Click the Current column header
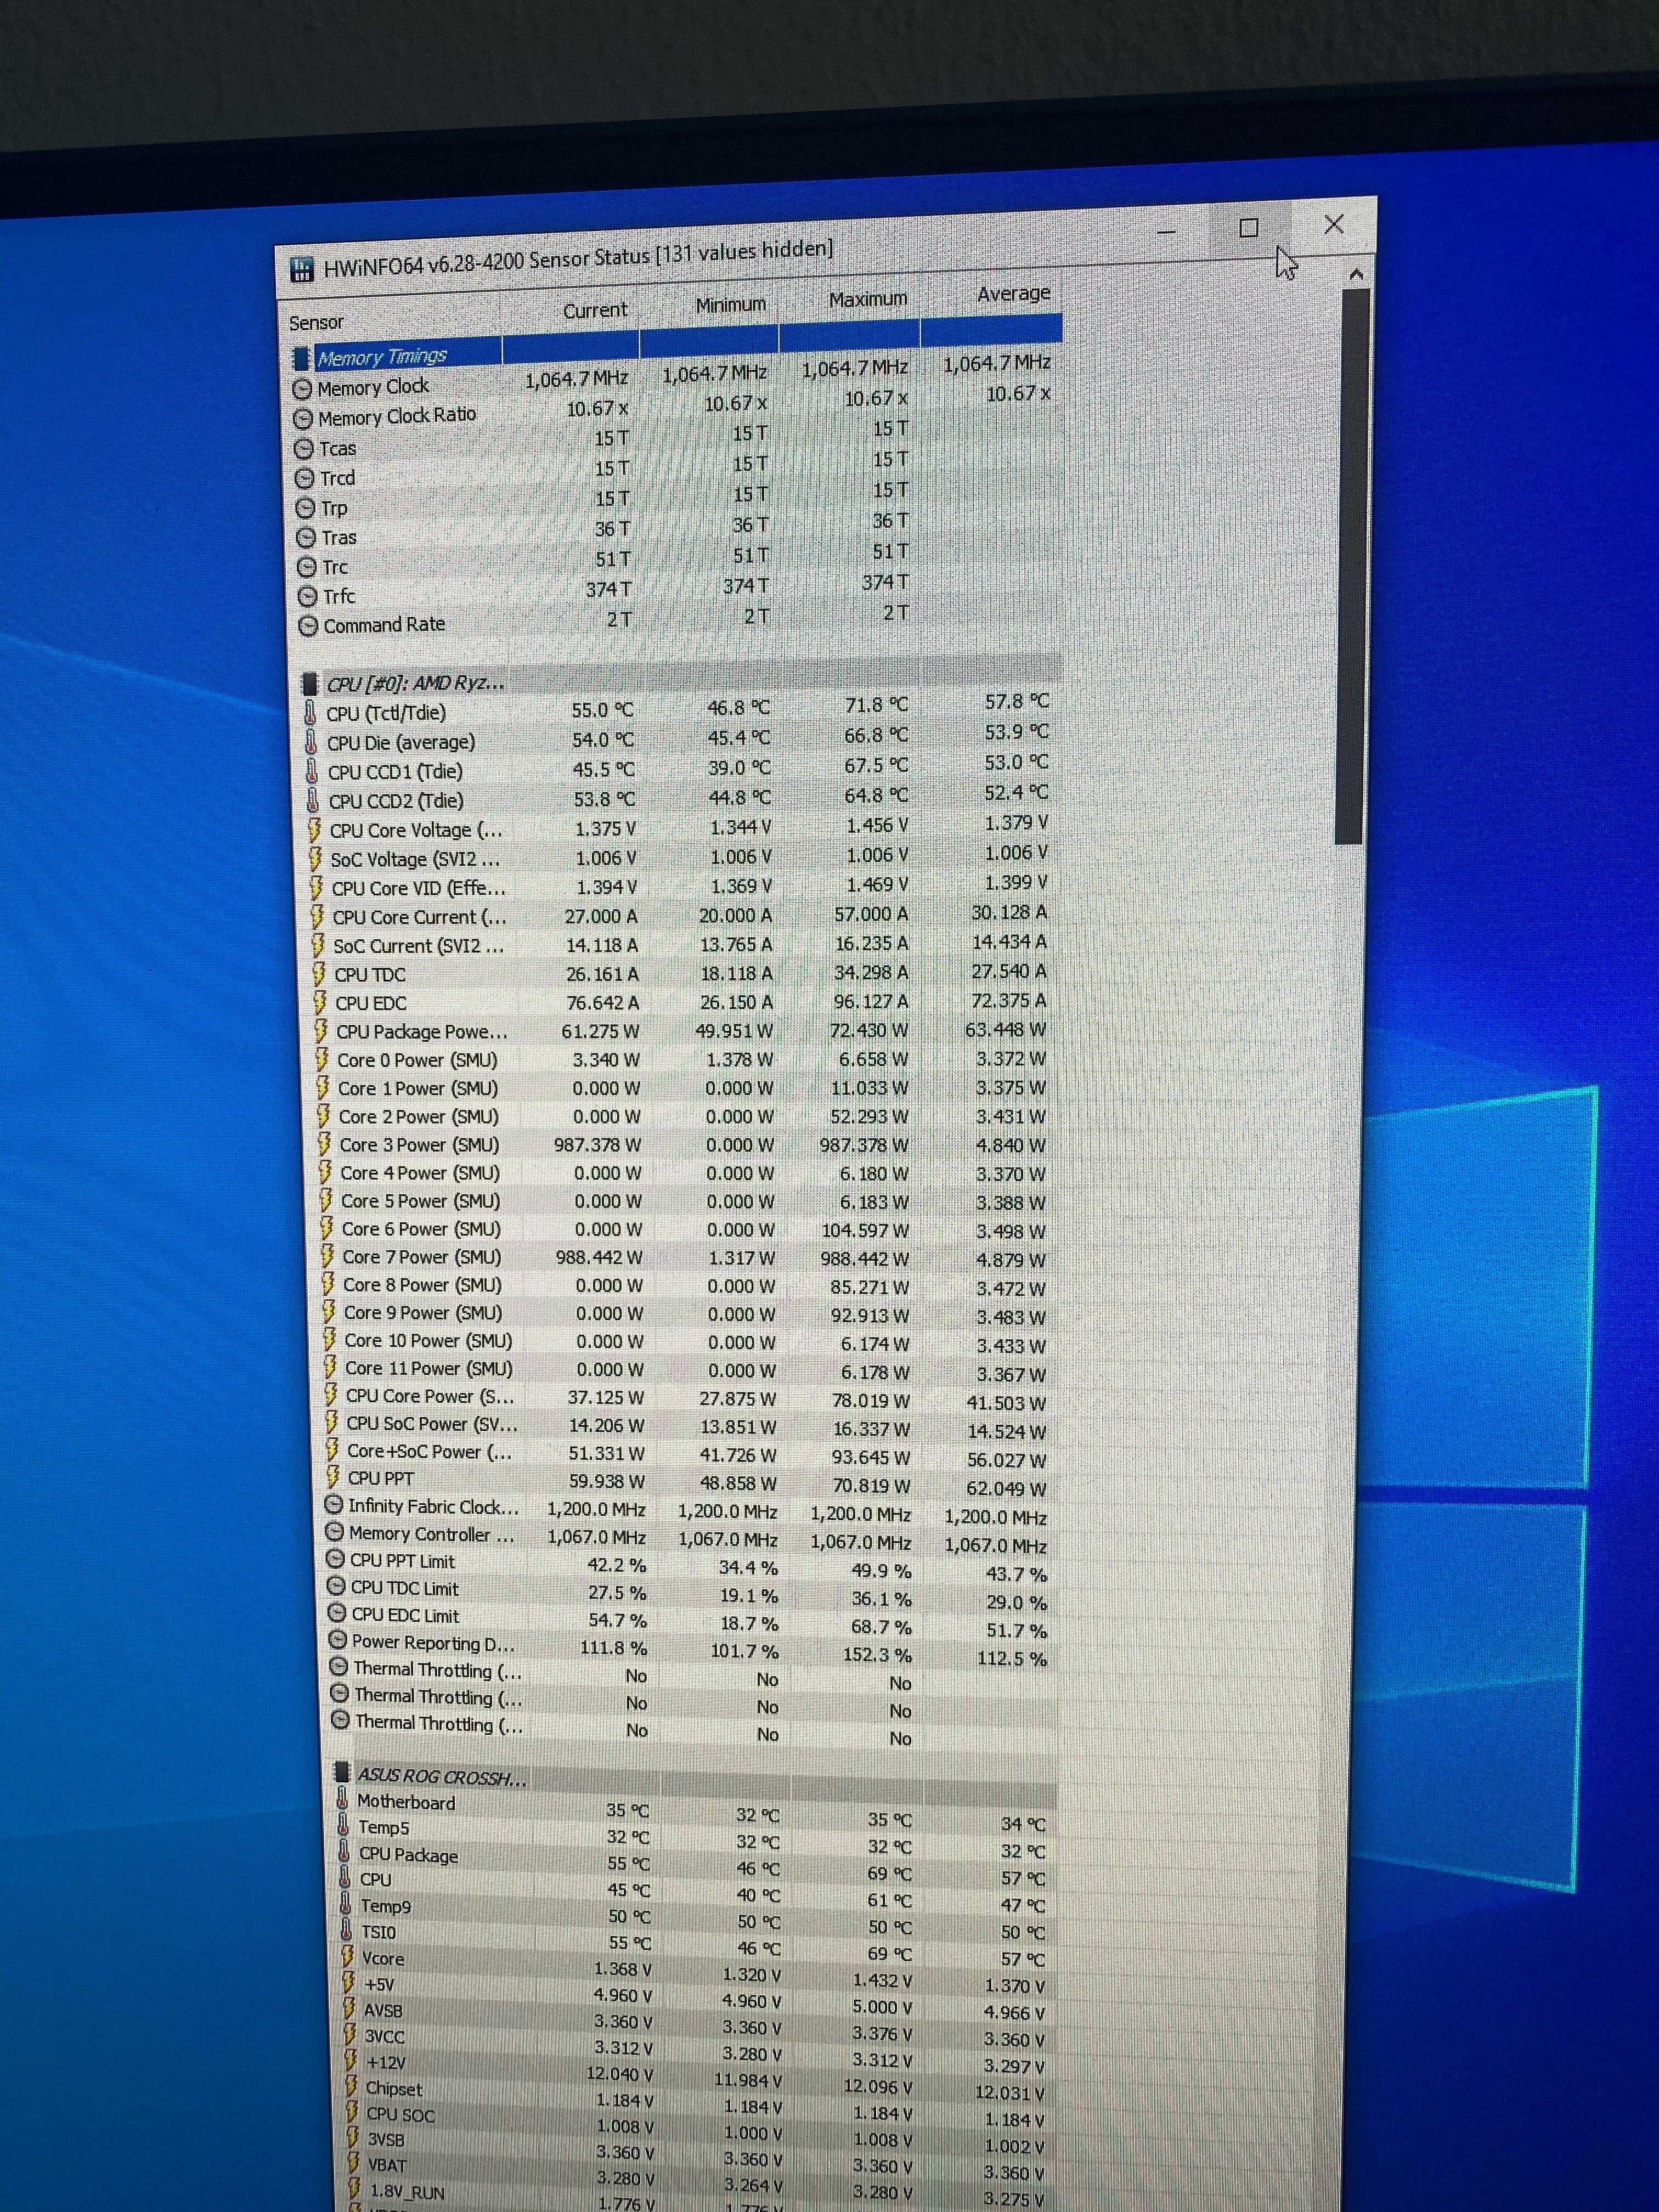 [595, 311]
